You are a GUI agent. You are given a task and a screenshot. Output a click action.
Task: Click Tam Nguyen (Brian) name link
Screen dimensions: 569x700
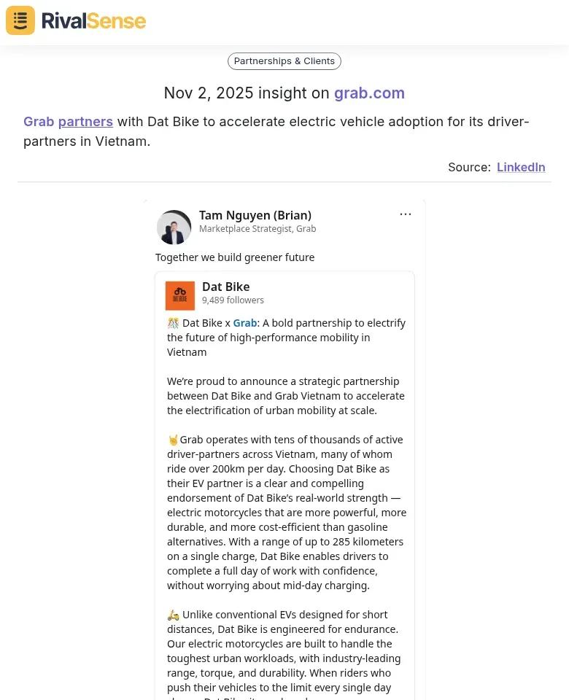255,215
